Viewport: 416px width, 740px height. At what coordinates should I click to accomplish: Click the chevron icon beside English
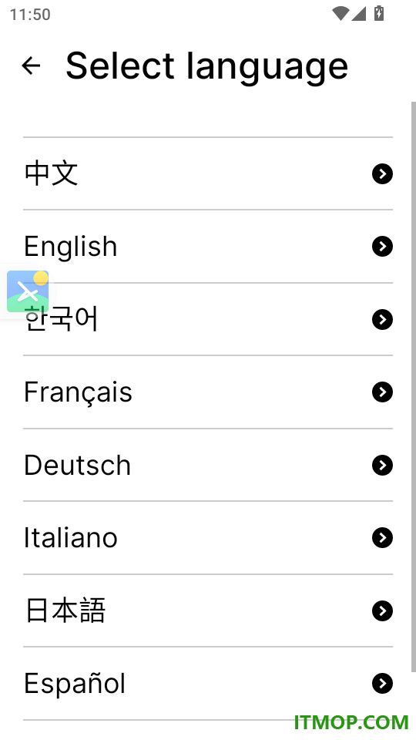click(383, 247)
